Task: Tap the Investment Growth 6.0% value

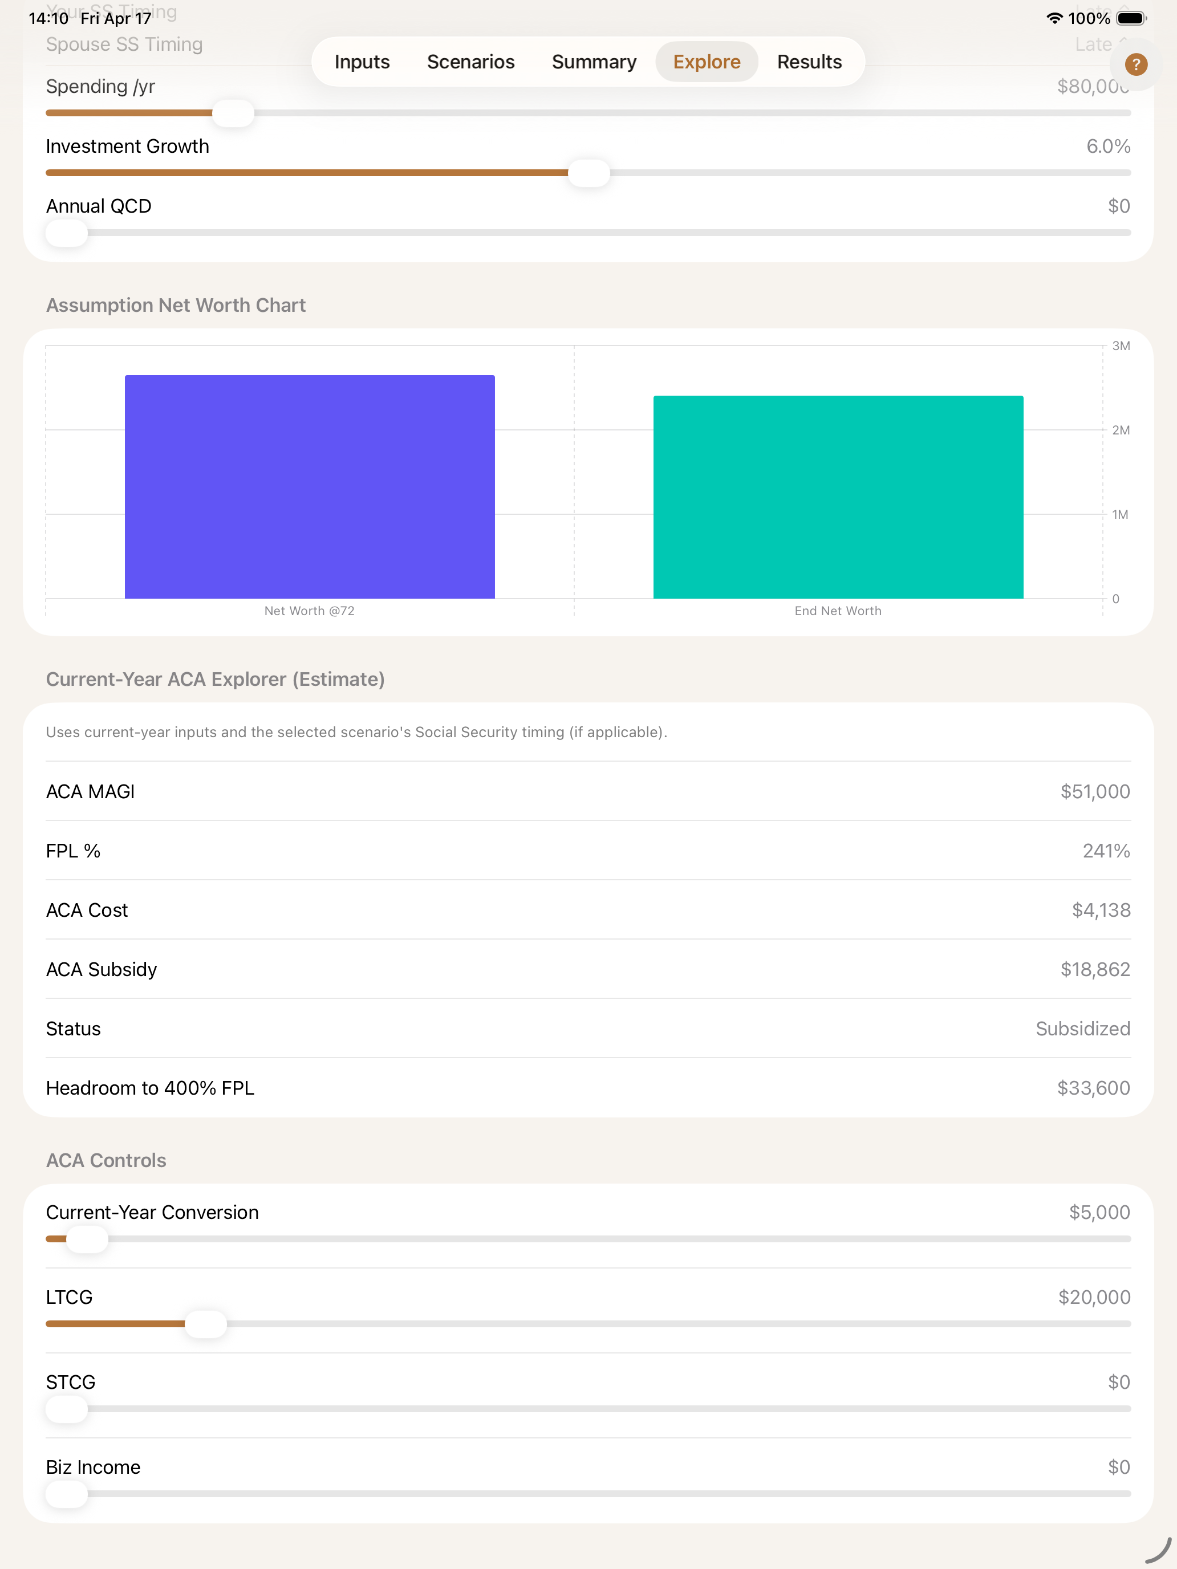Action: pos(1108,147)
